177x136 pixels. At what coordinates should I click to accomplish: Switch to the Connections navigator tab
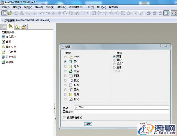[24, 27]
